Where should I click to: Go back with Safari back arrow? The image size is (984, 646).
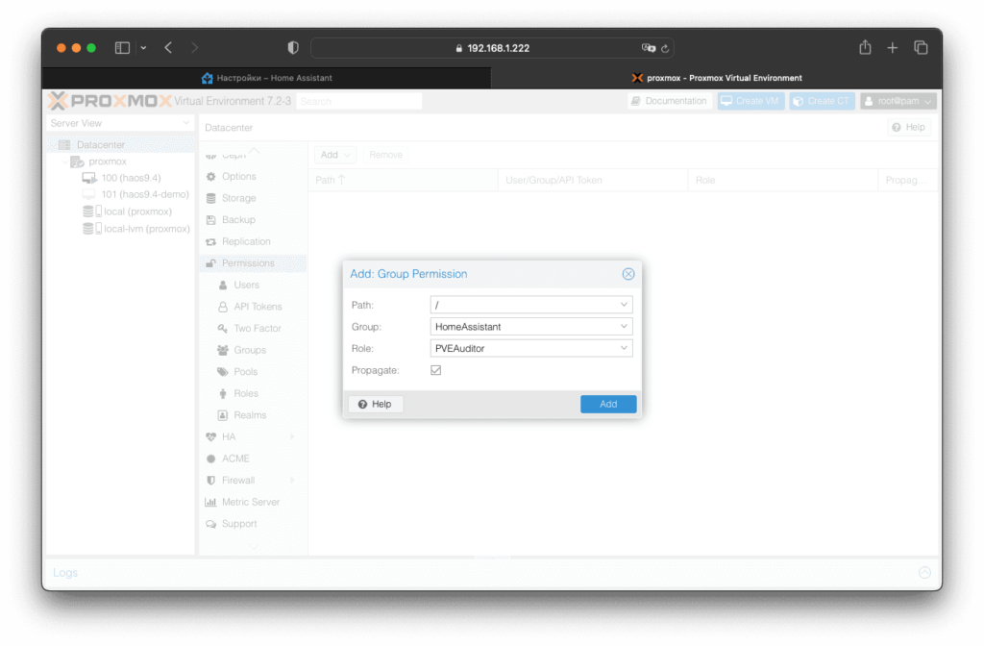pyautogui.click(x=168, y=48)
